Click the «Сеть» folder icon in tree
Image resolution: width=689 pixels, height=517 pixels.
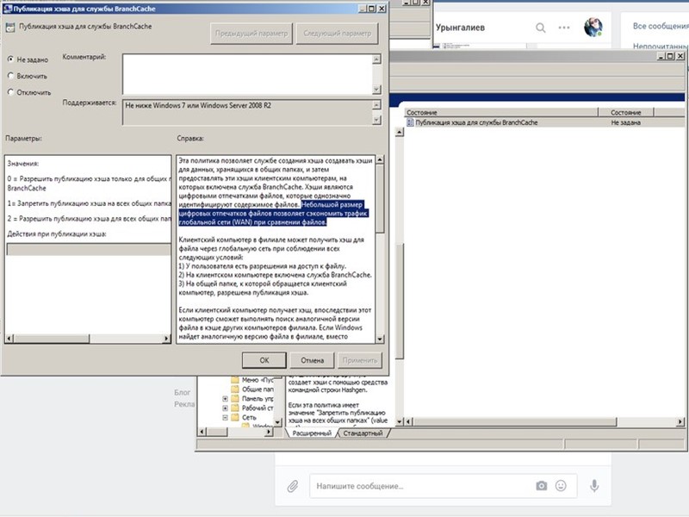click(x=235, y=417)
